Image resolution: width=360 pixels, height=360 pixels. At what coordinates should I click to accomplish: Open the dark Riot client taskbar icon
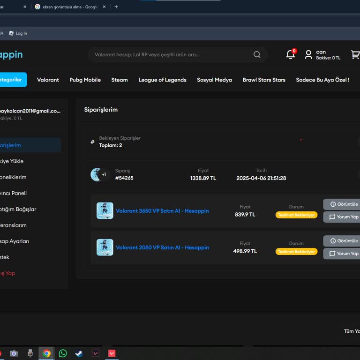[x=96, y=353]
